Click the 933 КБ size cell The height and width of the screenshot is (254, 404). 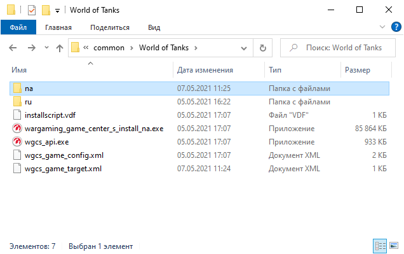point(375,142)
